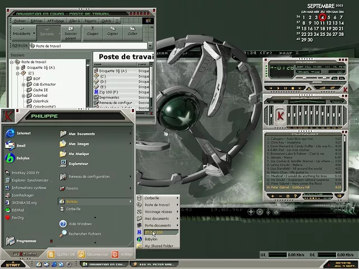359x269 pixels.
Task: Open the Affichage menu
Action: pos(55,21)
